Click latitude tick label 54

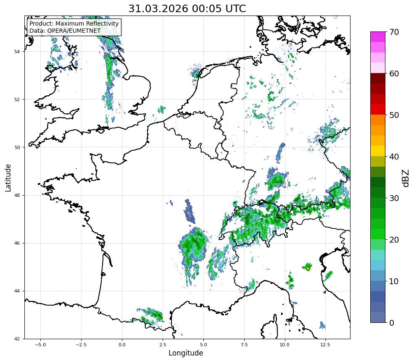[17, 52]
